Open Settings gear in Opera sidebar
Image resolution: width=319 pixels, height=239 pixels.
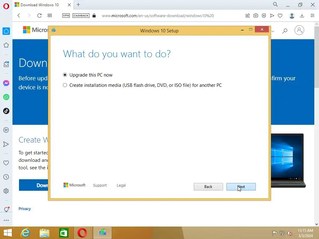(x=6, y=191)
